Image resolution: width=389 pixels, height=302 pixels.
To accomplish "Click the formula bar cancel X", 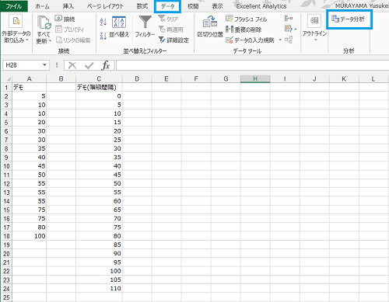I will point(72,65).
